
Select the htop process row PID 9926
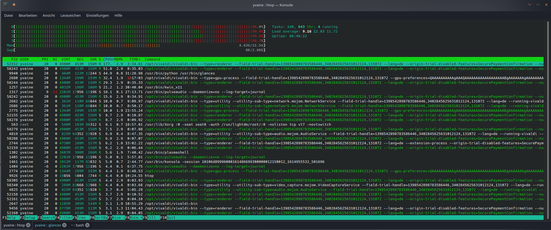[x=273, y=176]
